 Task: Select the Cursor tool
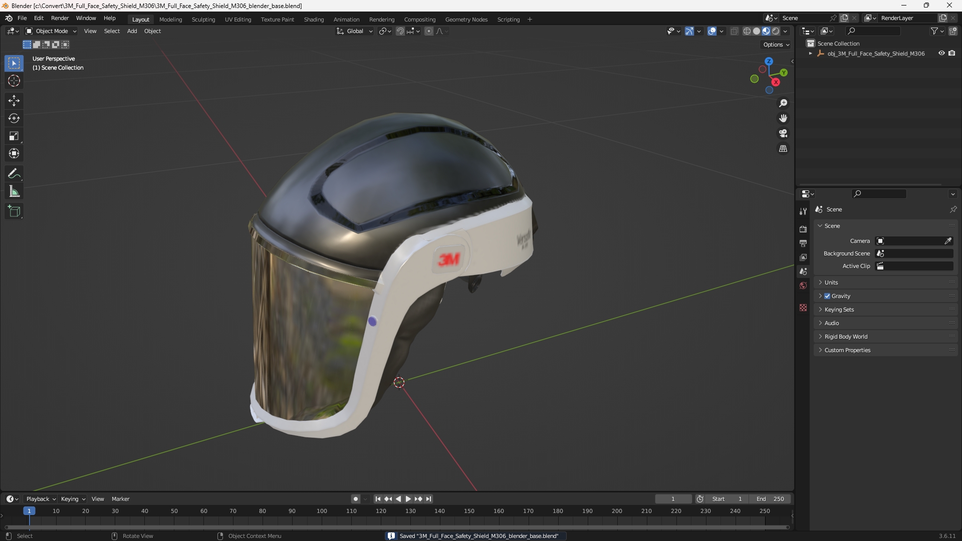14,81
